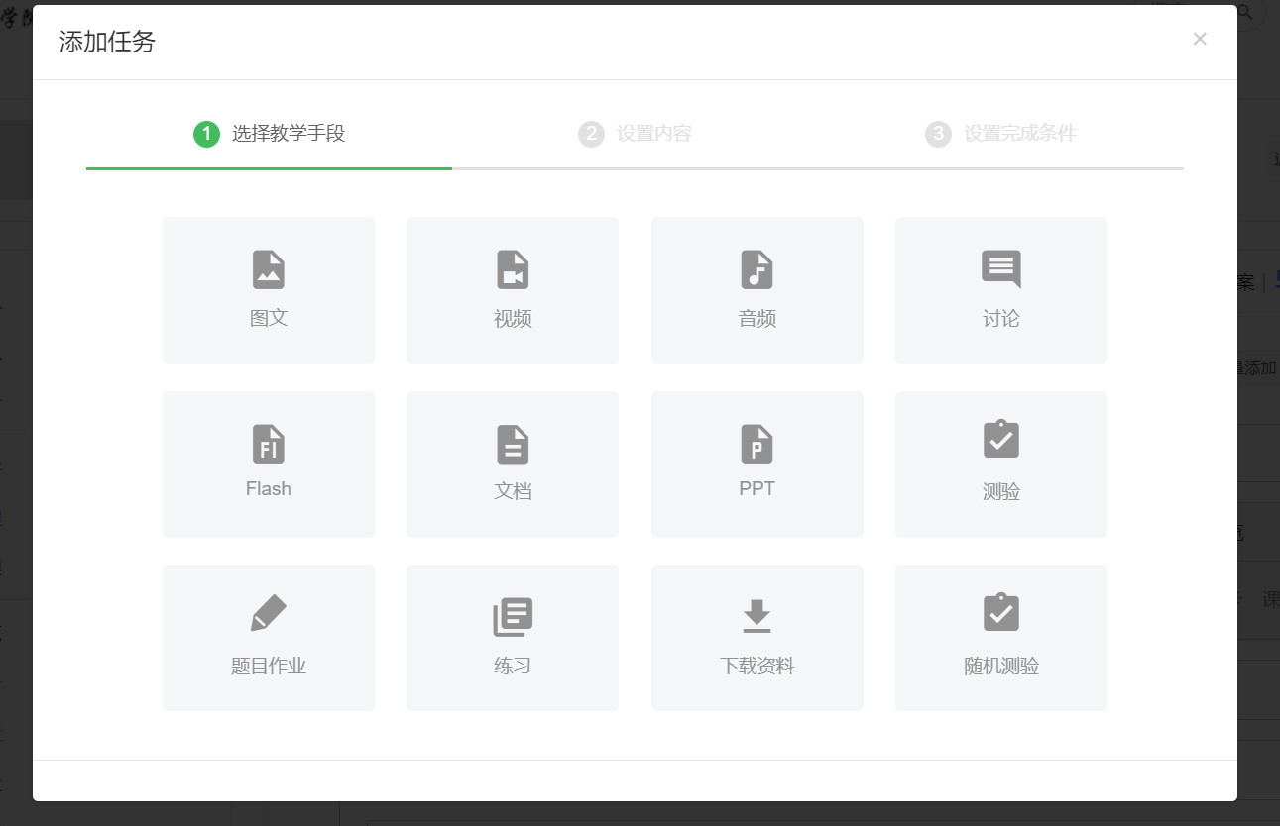Select the 练习 practice library icon
This screenshot has height=826, width=1280.
pos(513,617)
